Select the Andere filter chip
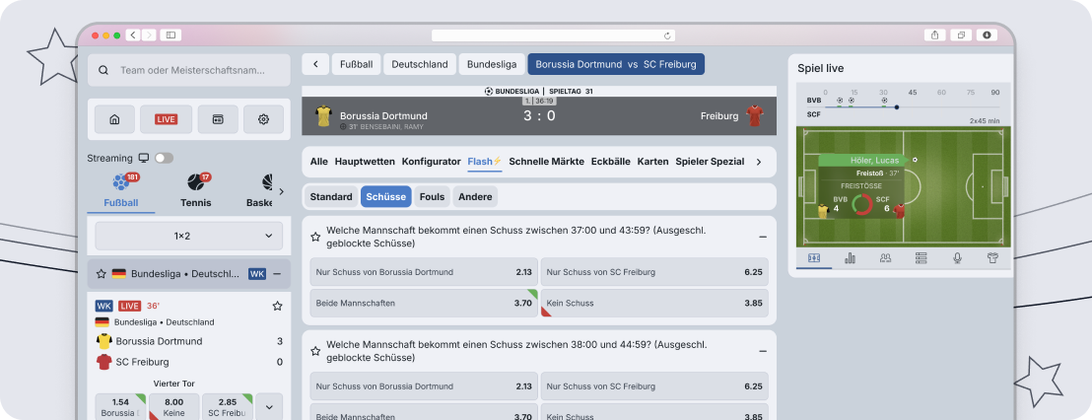 pos(475,197)
